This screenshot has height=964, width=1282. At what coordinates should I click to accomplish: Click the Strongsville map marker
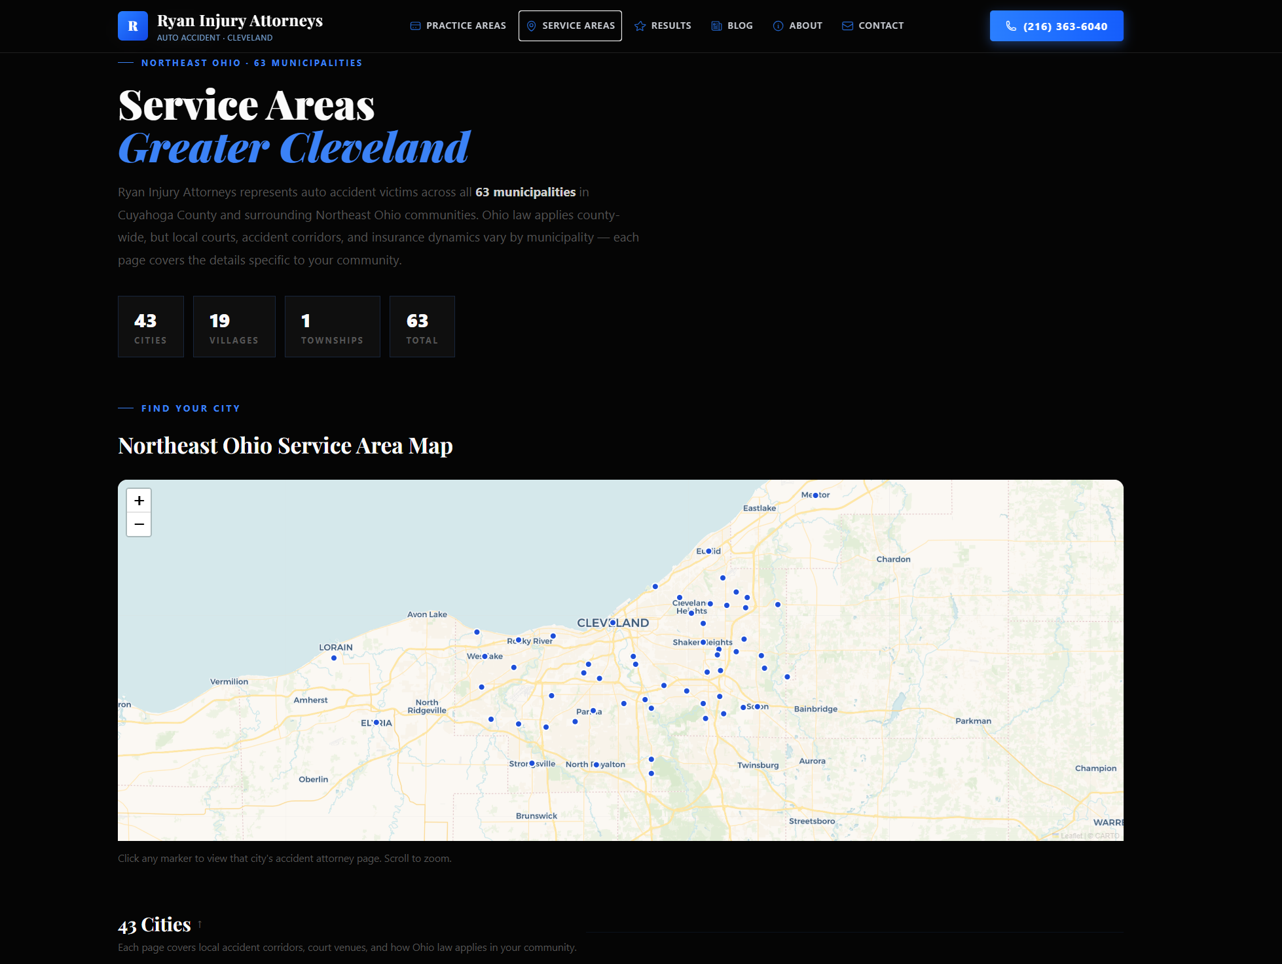pos(532,764)
